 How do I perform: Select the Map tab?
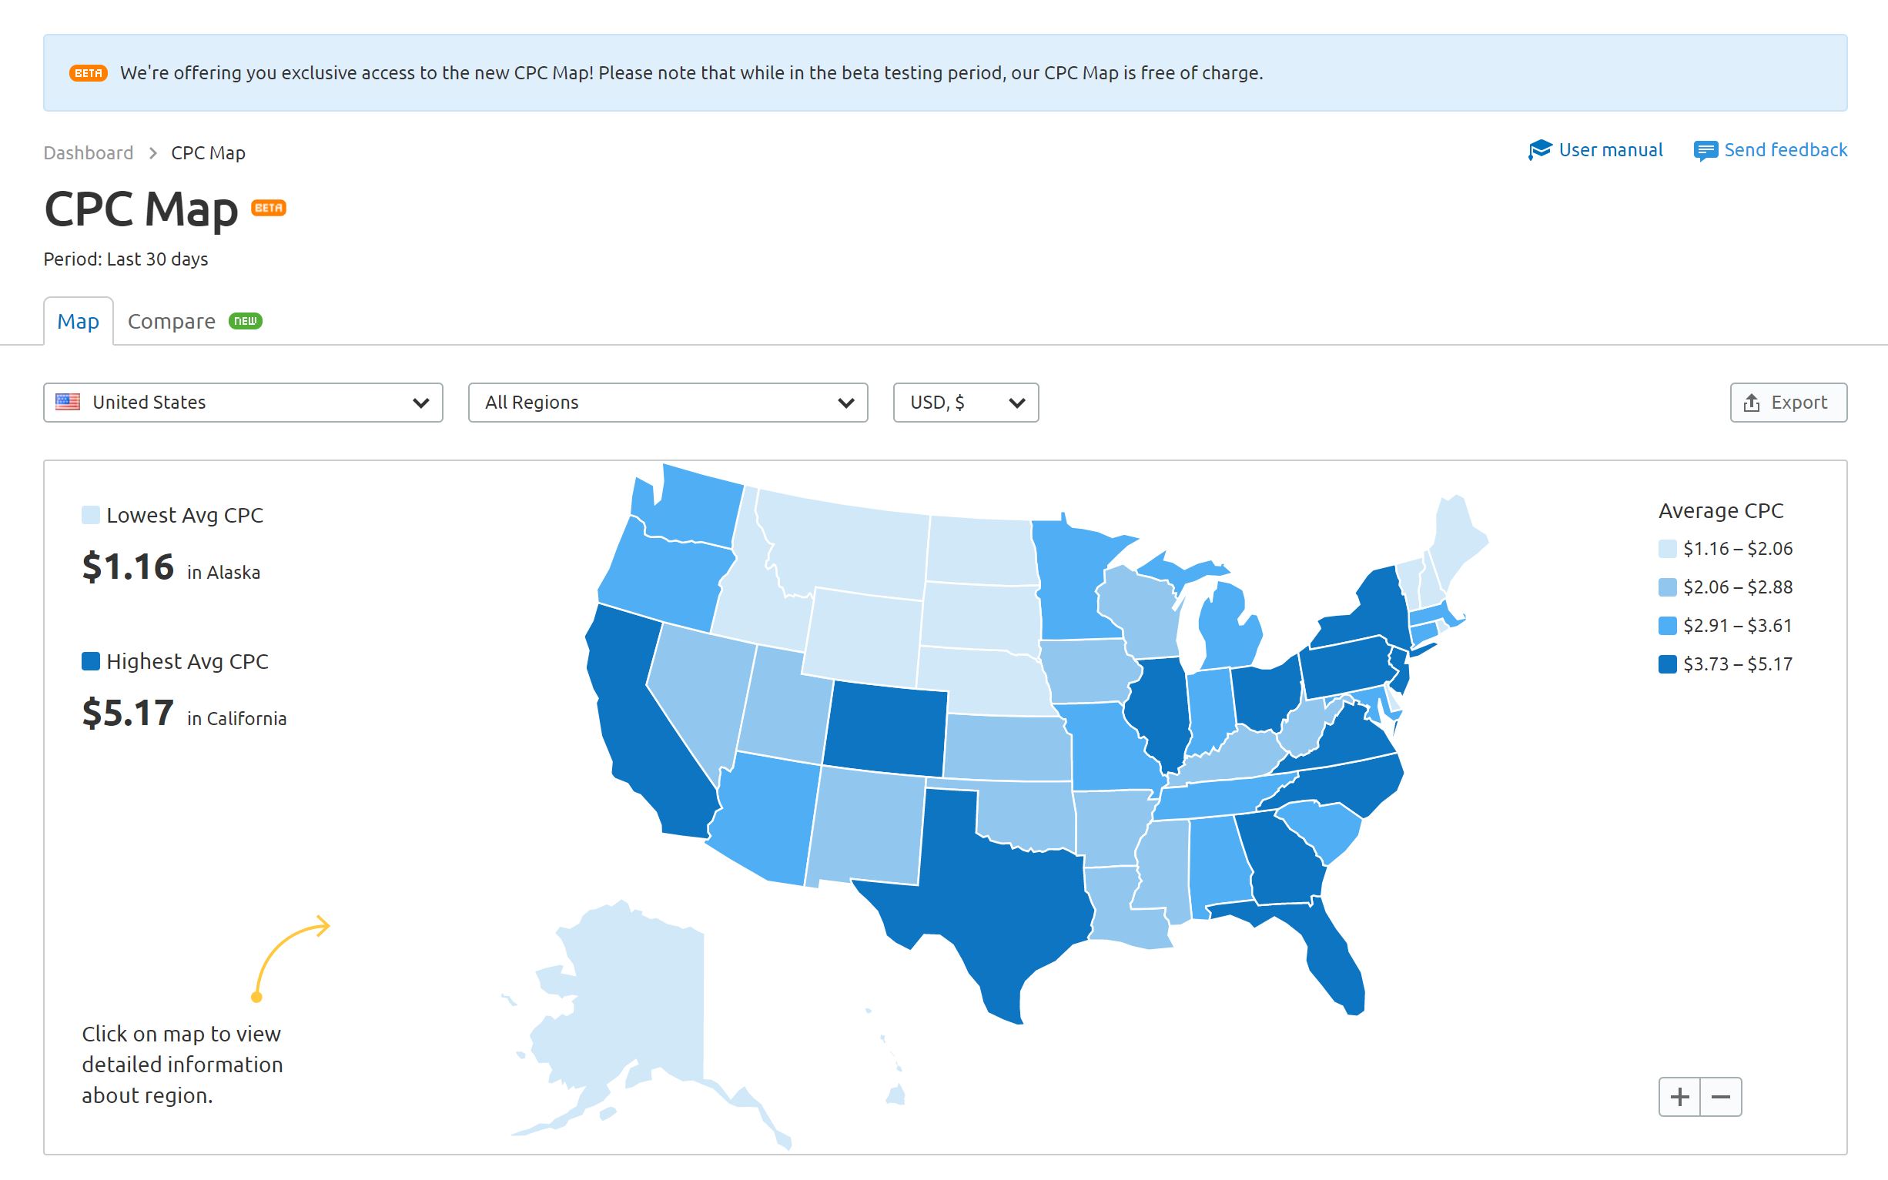pos(78,320)
